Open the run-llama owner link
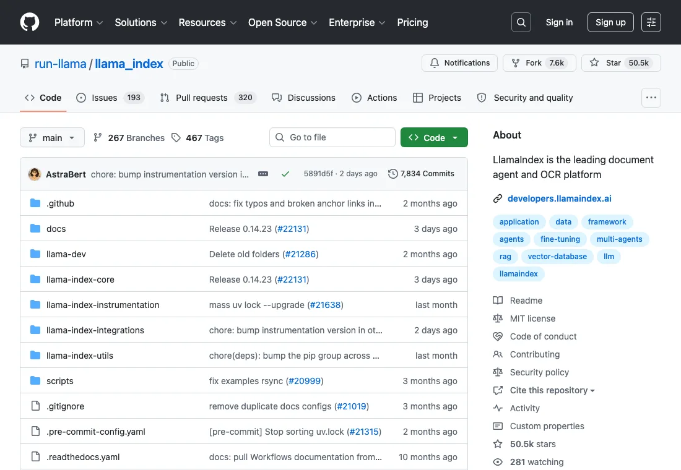 pyautogui.click(x=61, y=63)
